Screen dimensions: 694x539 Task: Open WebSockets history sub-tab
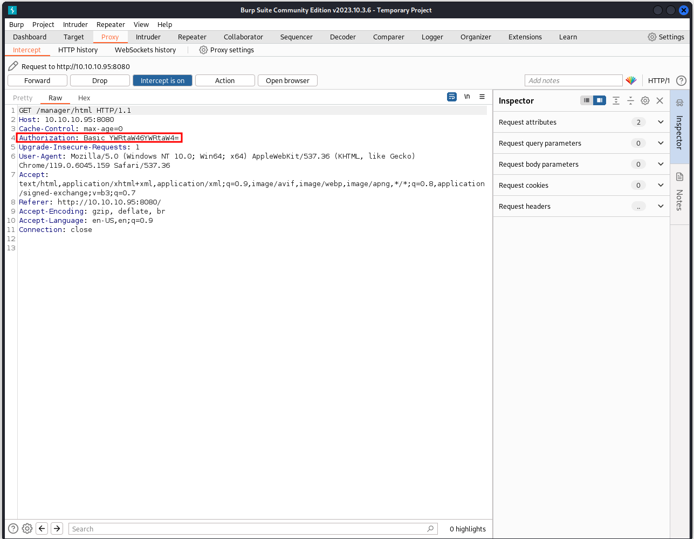point(146,50)
